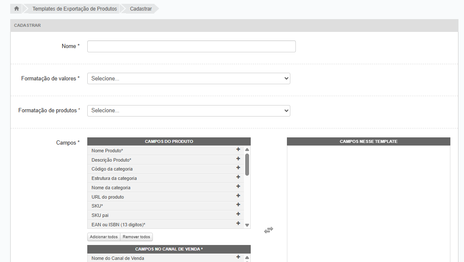This screenshot has width=464, height=262.
Task: Add Nome Produto field with plus icon
Action: point(238,149)
